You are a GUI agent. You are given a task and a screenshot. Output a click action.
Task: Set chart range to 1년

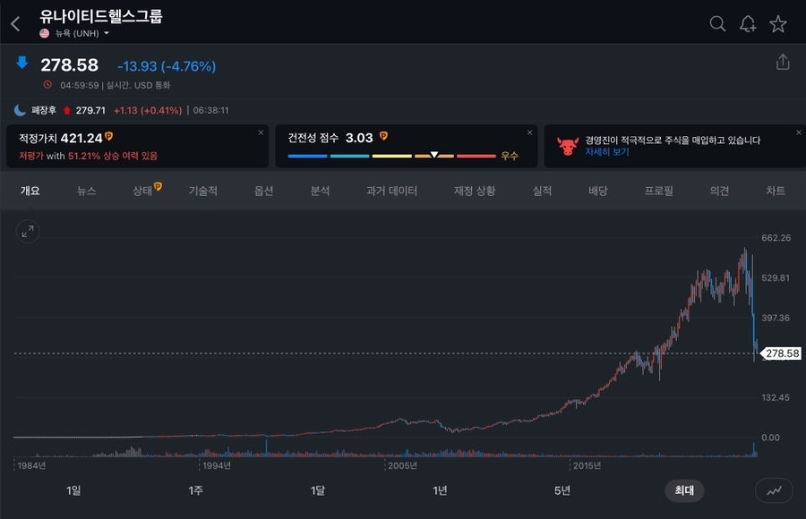(x=440, y=490)
